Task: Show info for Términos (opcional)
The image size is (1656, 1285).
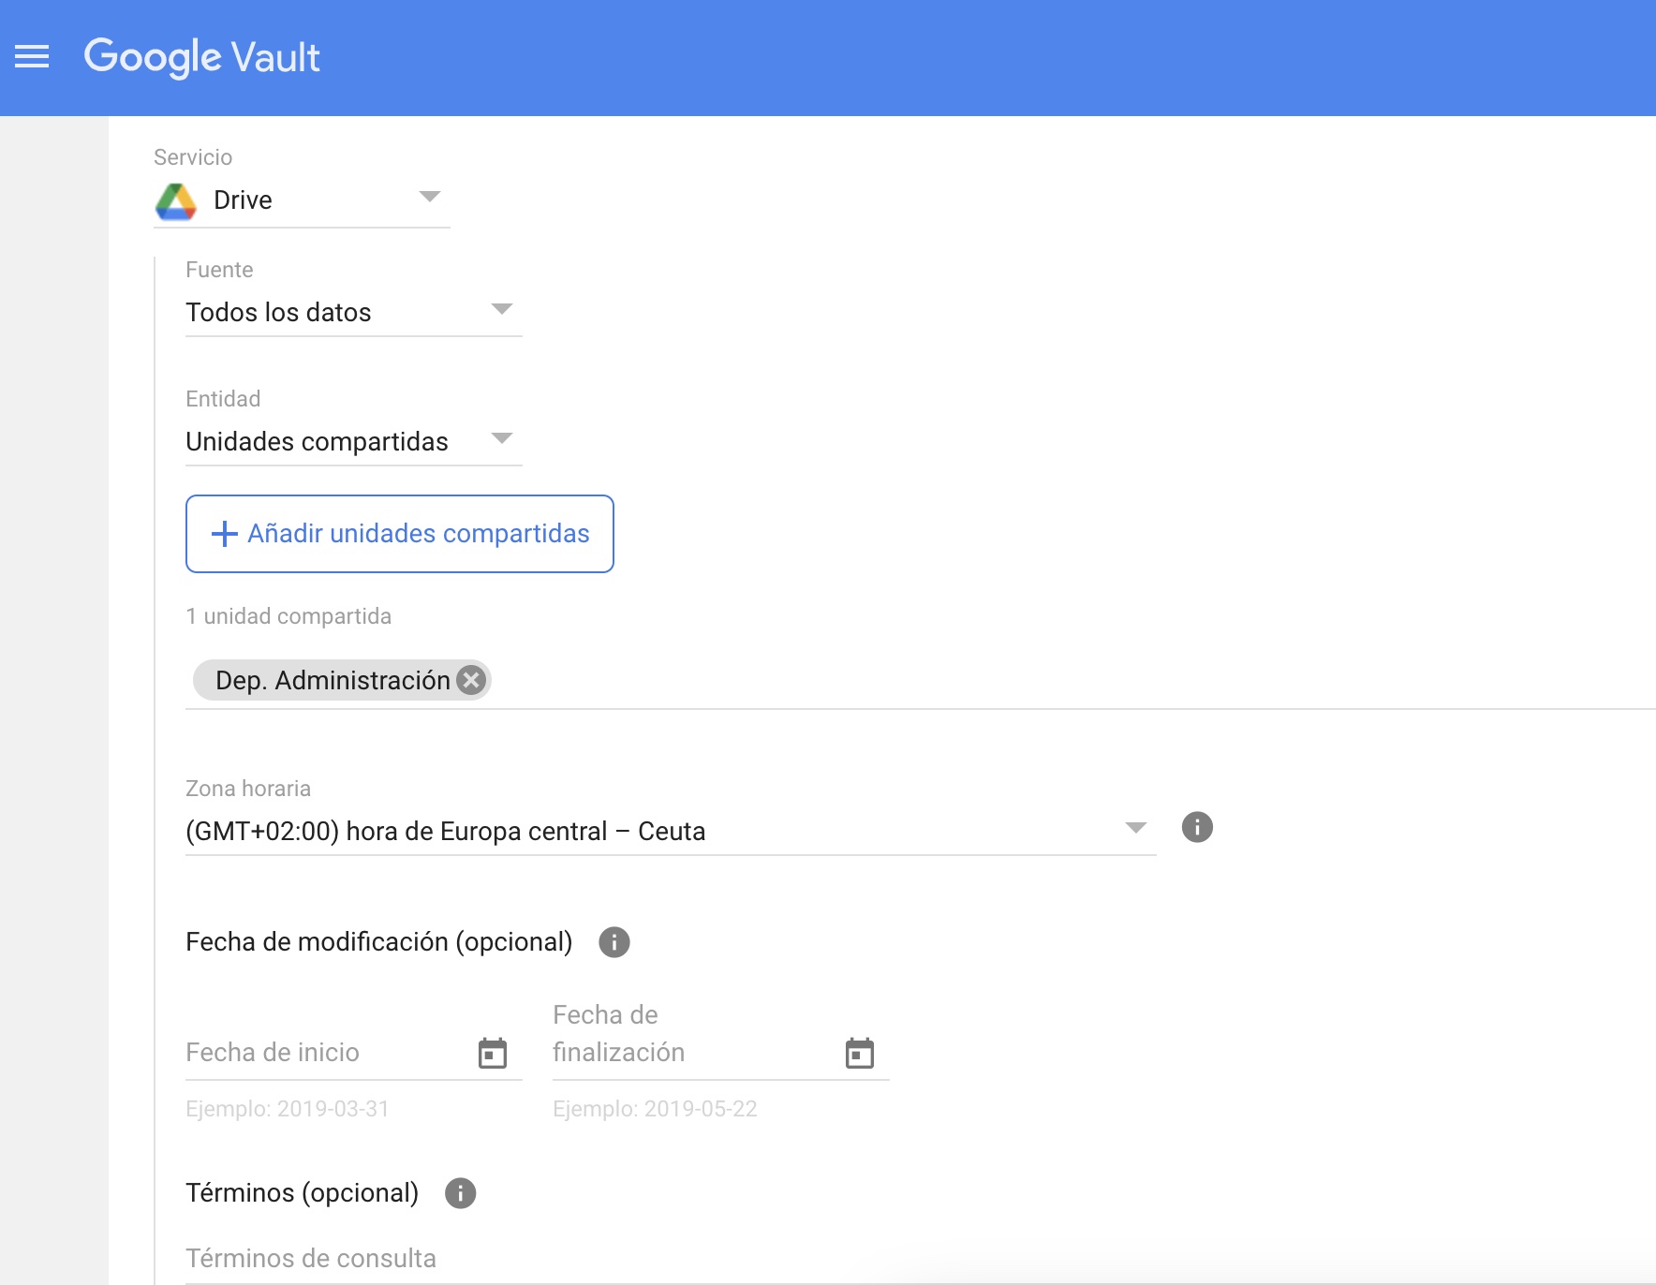Action: click(x=460, y=1193)
